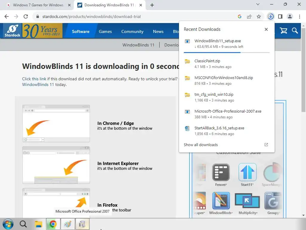Open ClassicPaint.zip download
306x230 pixels.
click(x=227, y=64)
